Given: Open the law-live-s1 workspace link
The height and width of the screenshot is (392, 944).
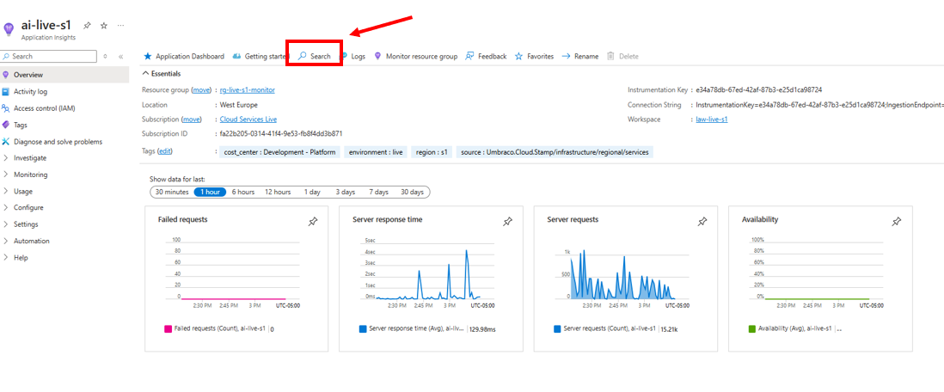Looking at the screenshot, I should point(711,119).
